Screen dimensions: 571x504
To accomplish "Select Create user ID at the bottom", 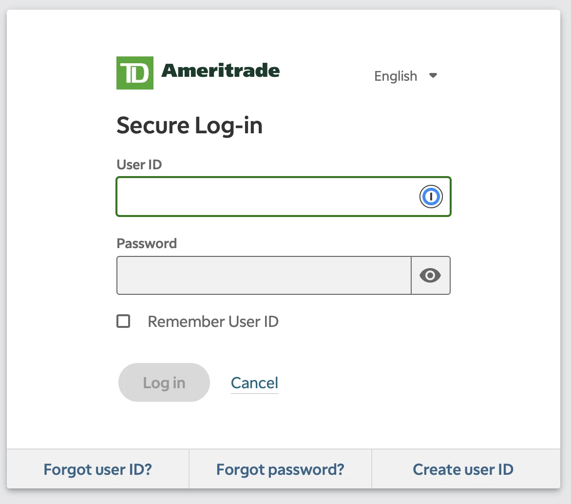I will point(463,469).
